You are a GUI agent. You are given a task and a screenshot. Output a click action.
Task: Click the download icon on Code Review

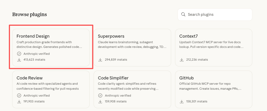19,101
